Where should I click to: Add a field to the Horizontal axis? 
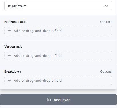click(58, 31)
